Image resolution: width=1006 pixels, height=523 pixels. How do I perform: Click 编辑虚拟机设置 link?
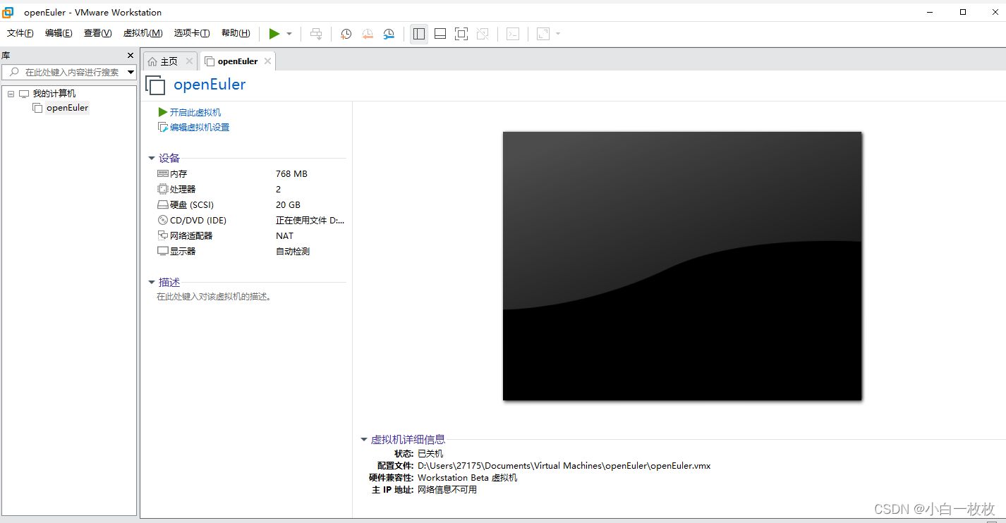coord(200,128)
